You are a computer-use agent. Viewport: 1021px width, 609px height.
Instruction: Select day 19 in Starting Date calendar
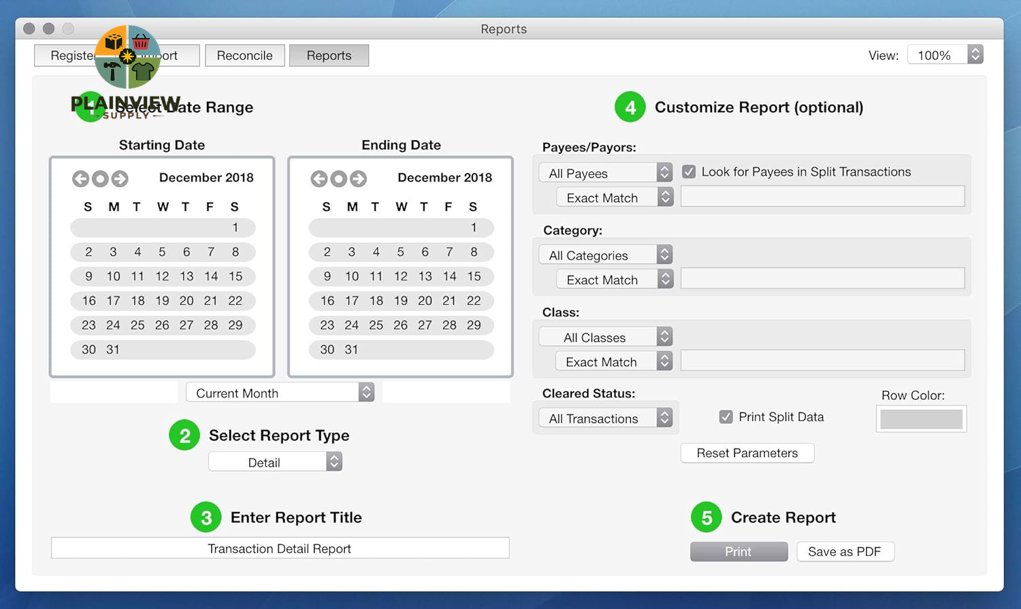(x=162, y=301)
